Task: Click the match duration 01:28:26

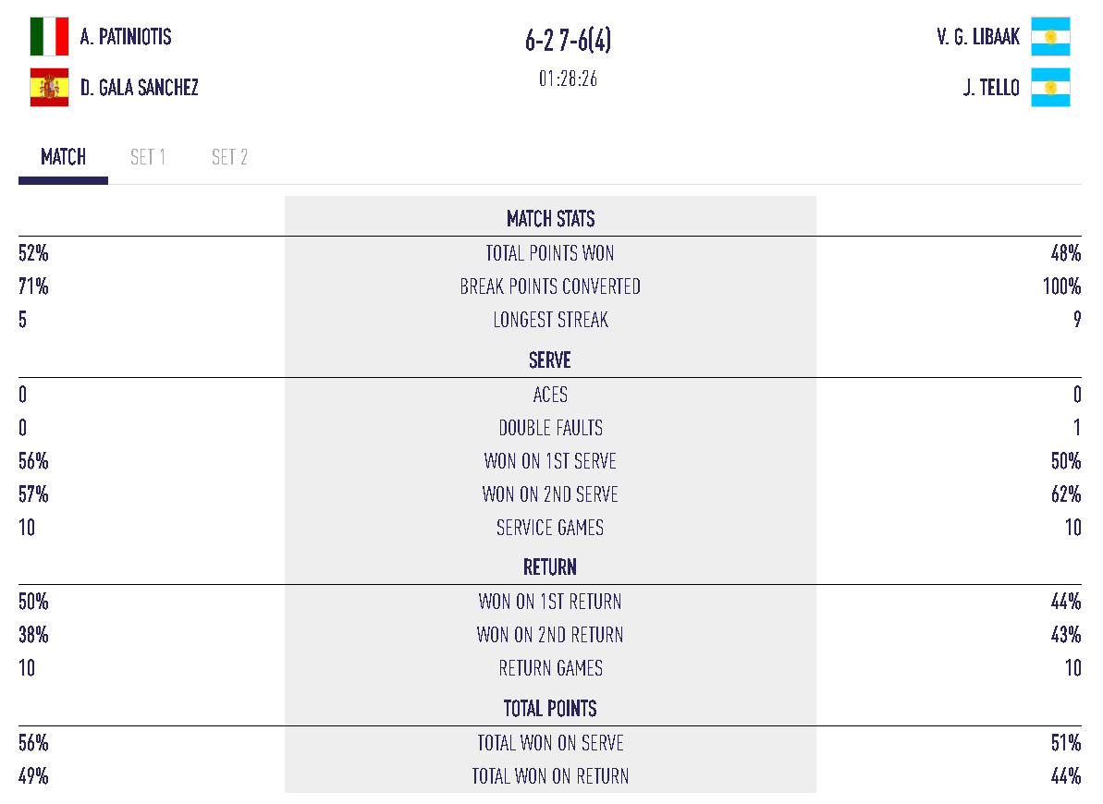Action: click(568, 79)
